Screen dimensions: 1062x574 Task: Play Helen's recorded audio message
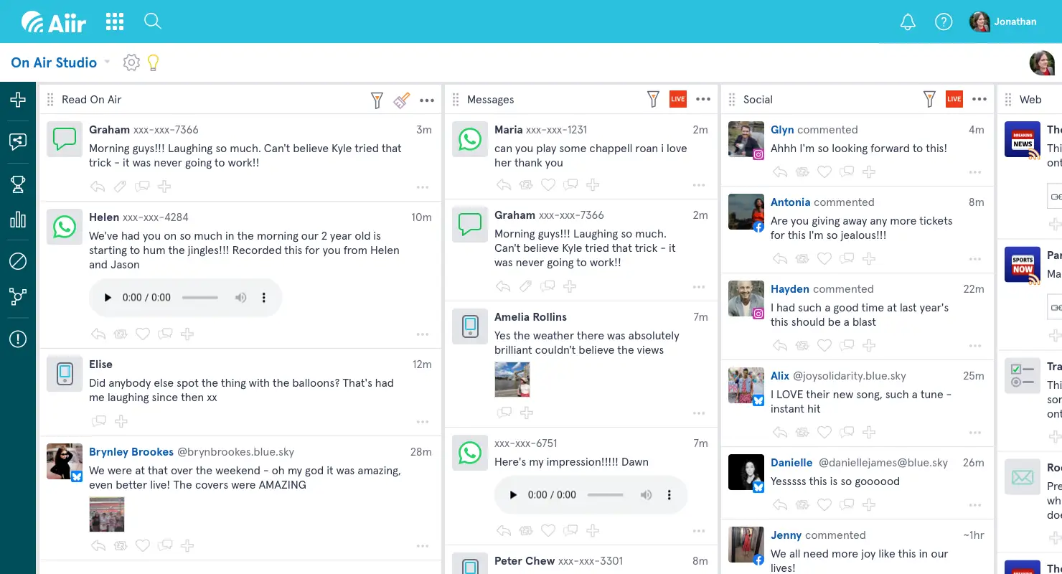[107, 297]
